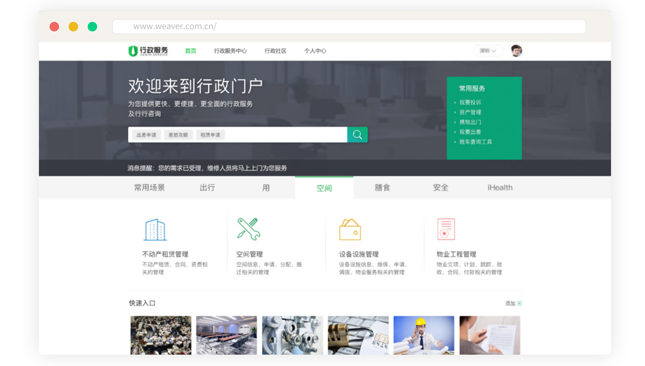Screen dimensions: 645x366
Task: Select the 设备设施管理 wallet icon
Action: 350,230
